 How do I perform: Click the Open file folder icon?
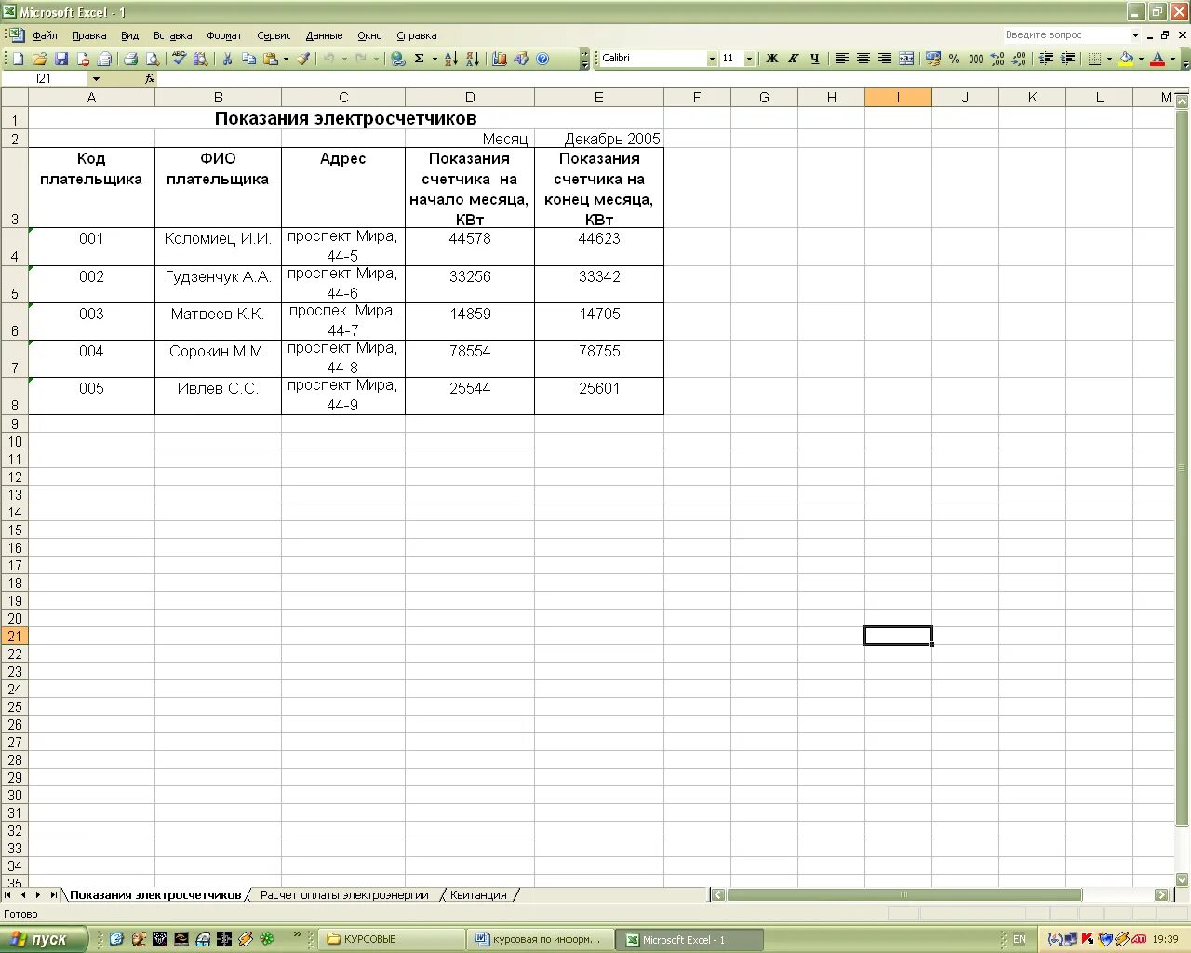point(40,59)
